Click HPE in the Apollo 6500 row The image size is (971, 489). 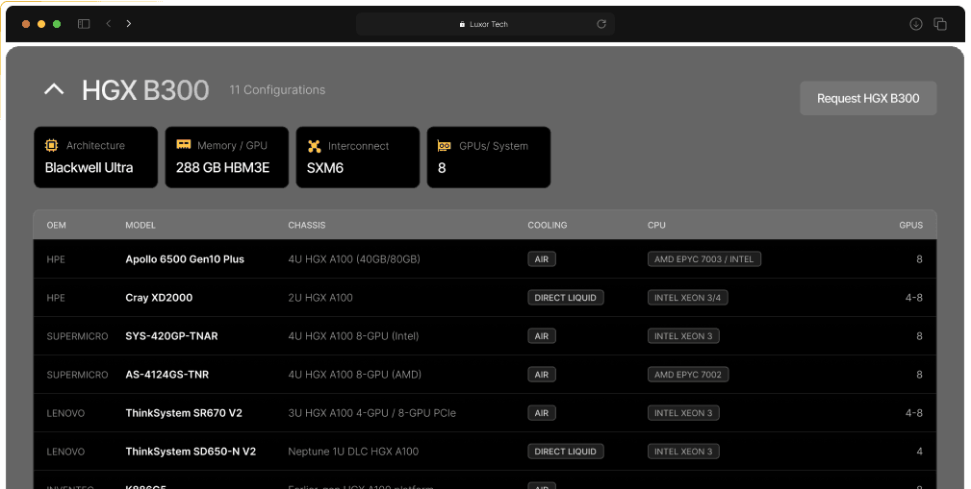(x=56, y=259)
